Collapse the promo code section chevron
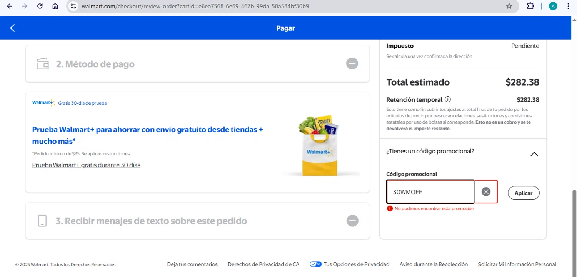 (534, 154)
